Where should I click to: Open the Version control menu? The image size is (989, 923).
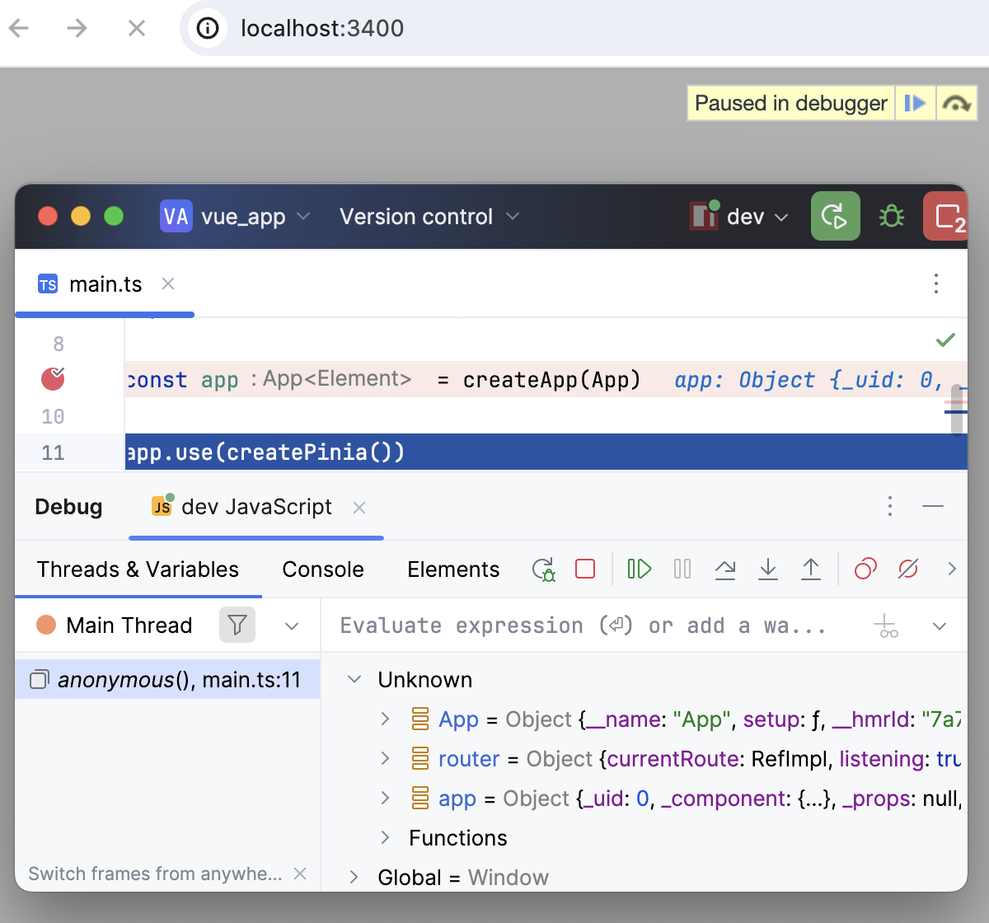point(428,216)
